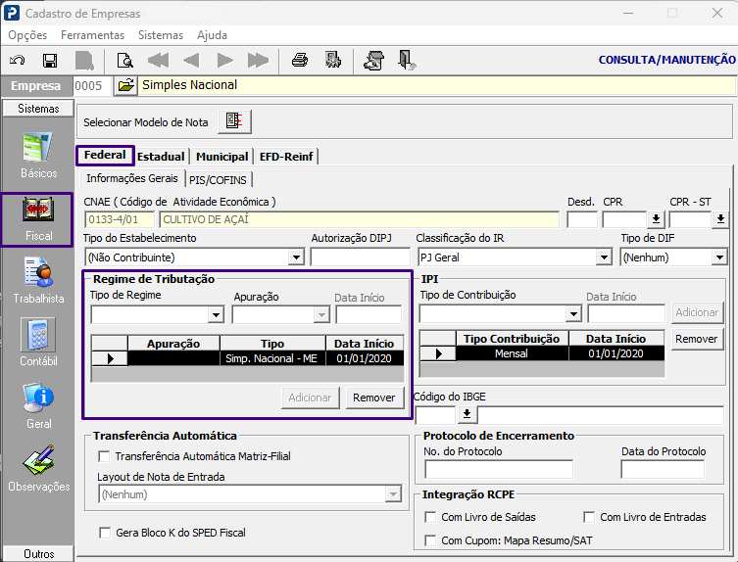Expand Layout de Nota de Entrada dropdown

pyautogui.click(x=393, y=494)
